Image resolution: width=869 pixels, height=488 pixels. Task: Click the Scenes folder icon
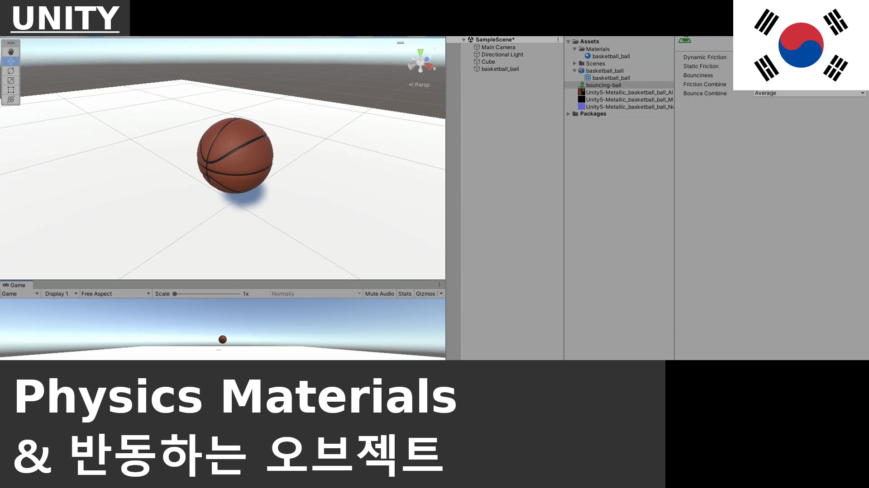582,64
